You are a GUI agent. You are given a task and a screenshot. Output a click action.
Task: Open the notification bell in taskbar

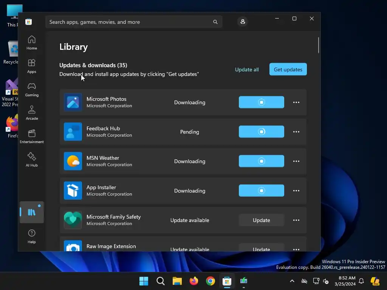(361, 281)
